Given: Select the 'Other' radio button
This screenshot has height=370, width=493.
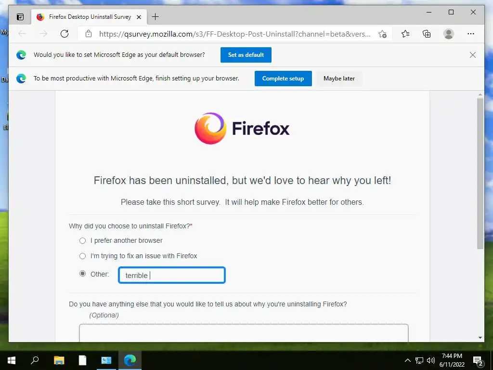Looking at the screenshot, I should pyautogui.click(x=82, y=274).
